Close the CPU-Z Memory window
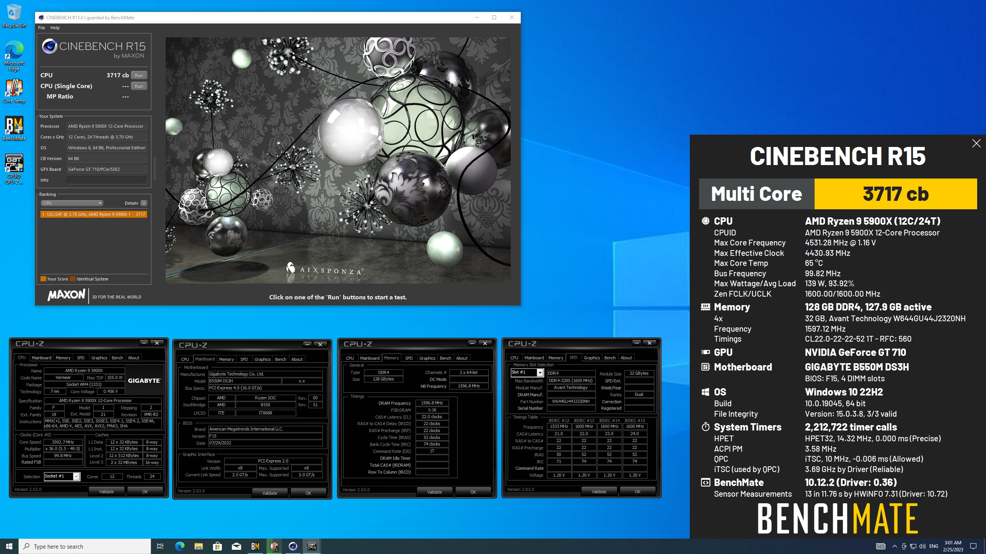This screenshot has height=554, width=986. pos(485,343)
